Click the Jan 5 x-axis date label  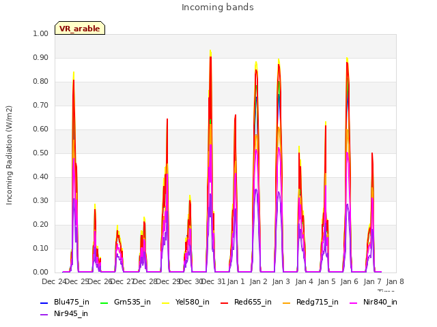tap(327, 281)
